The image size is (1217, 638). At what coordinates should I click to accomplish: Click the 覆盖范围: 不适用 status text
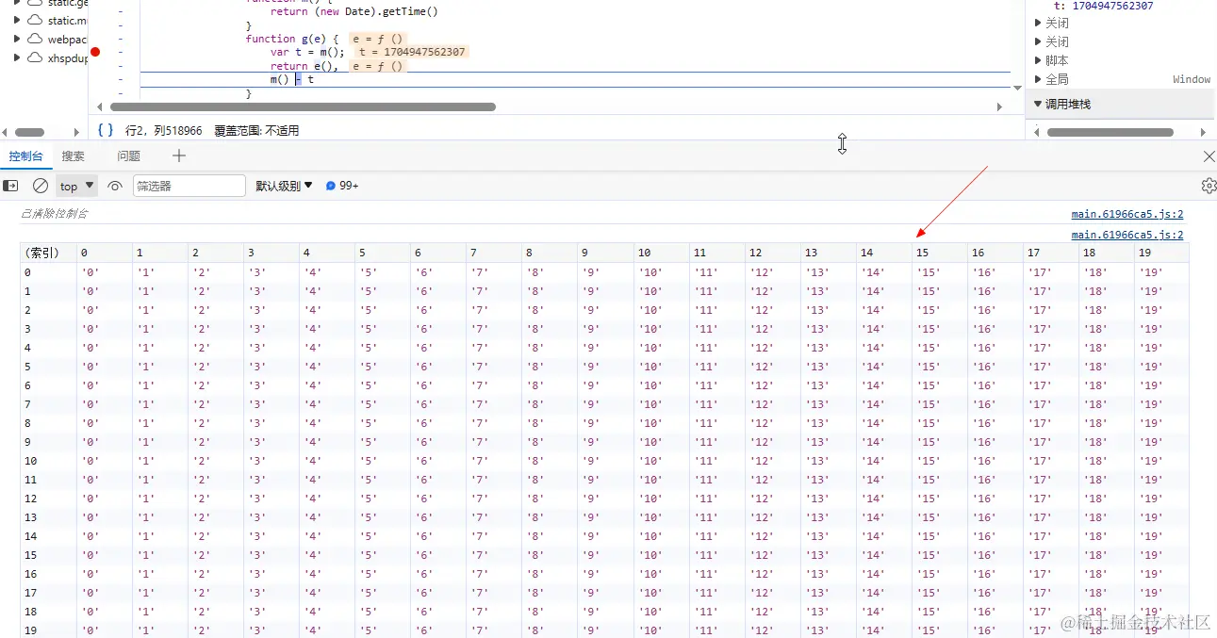[x=256, y=130]
